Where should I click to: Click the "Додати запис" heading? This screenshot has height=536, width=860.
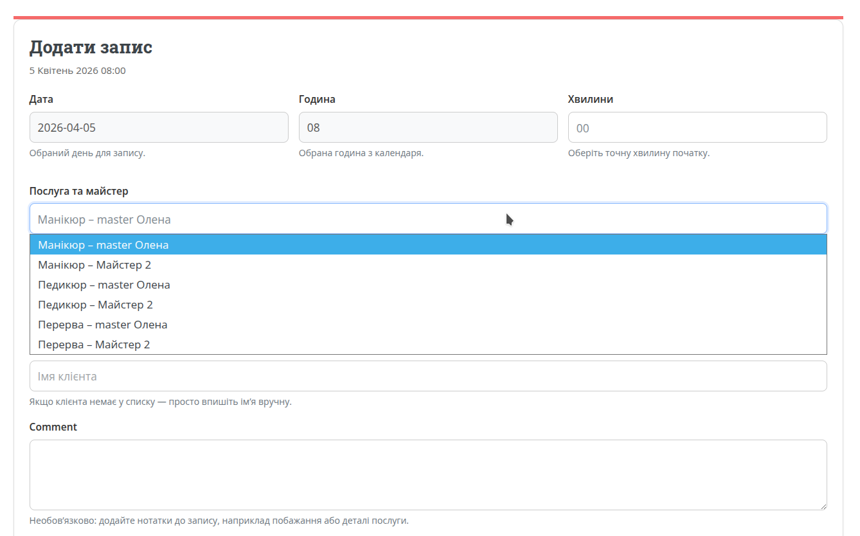click(91, 48)
